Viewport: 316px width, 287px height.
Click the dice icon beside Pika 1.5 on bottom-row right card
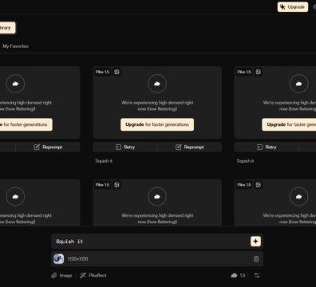click(259, 185)
